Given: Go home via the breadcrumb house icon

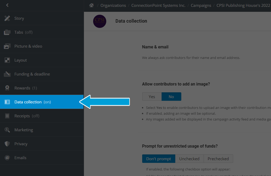Looking at the screenshot, I should 92,5.
